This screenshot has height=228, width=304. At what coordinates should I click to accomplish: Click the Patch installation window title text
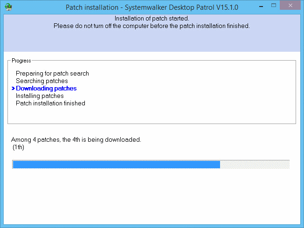[x=152, y=7]
